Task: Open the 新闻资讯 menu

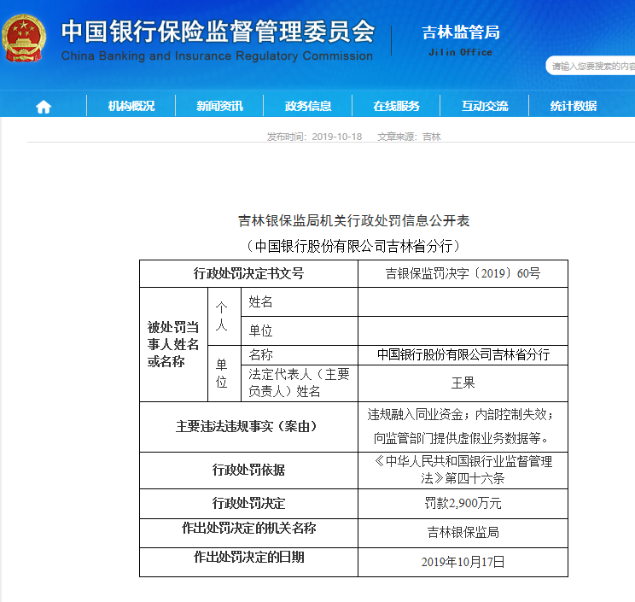Action: [219, 106]
